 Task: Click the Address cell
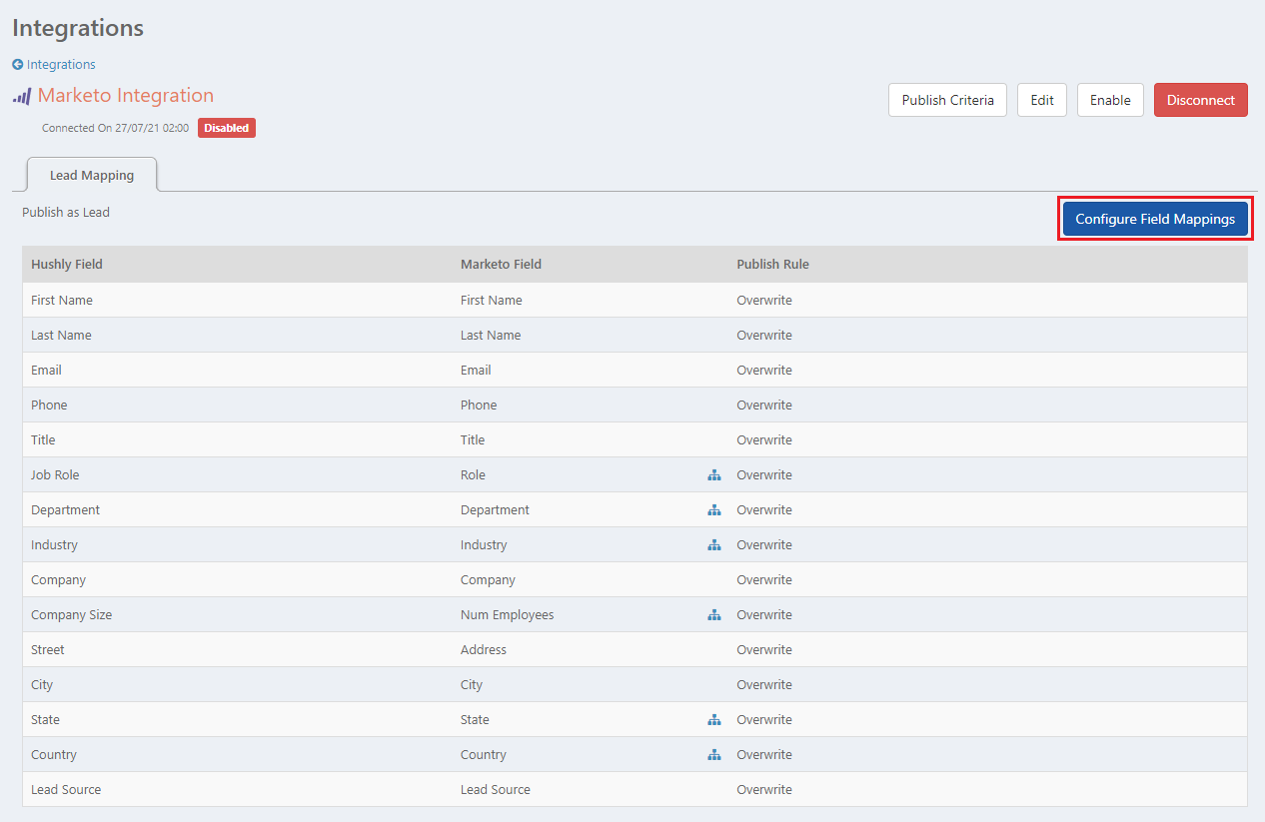pos(484,650)
